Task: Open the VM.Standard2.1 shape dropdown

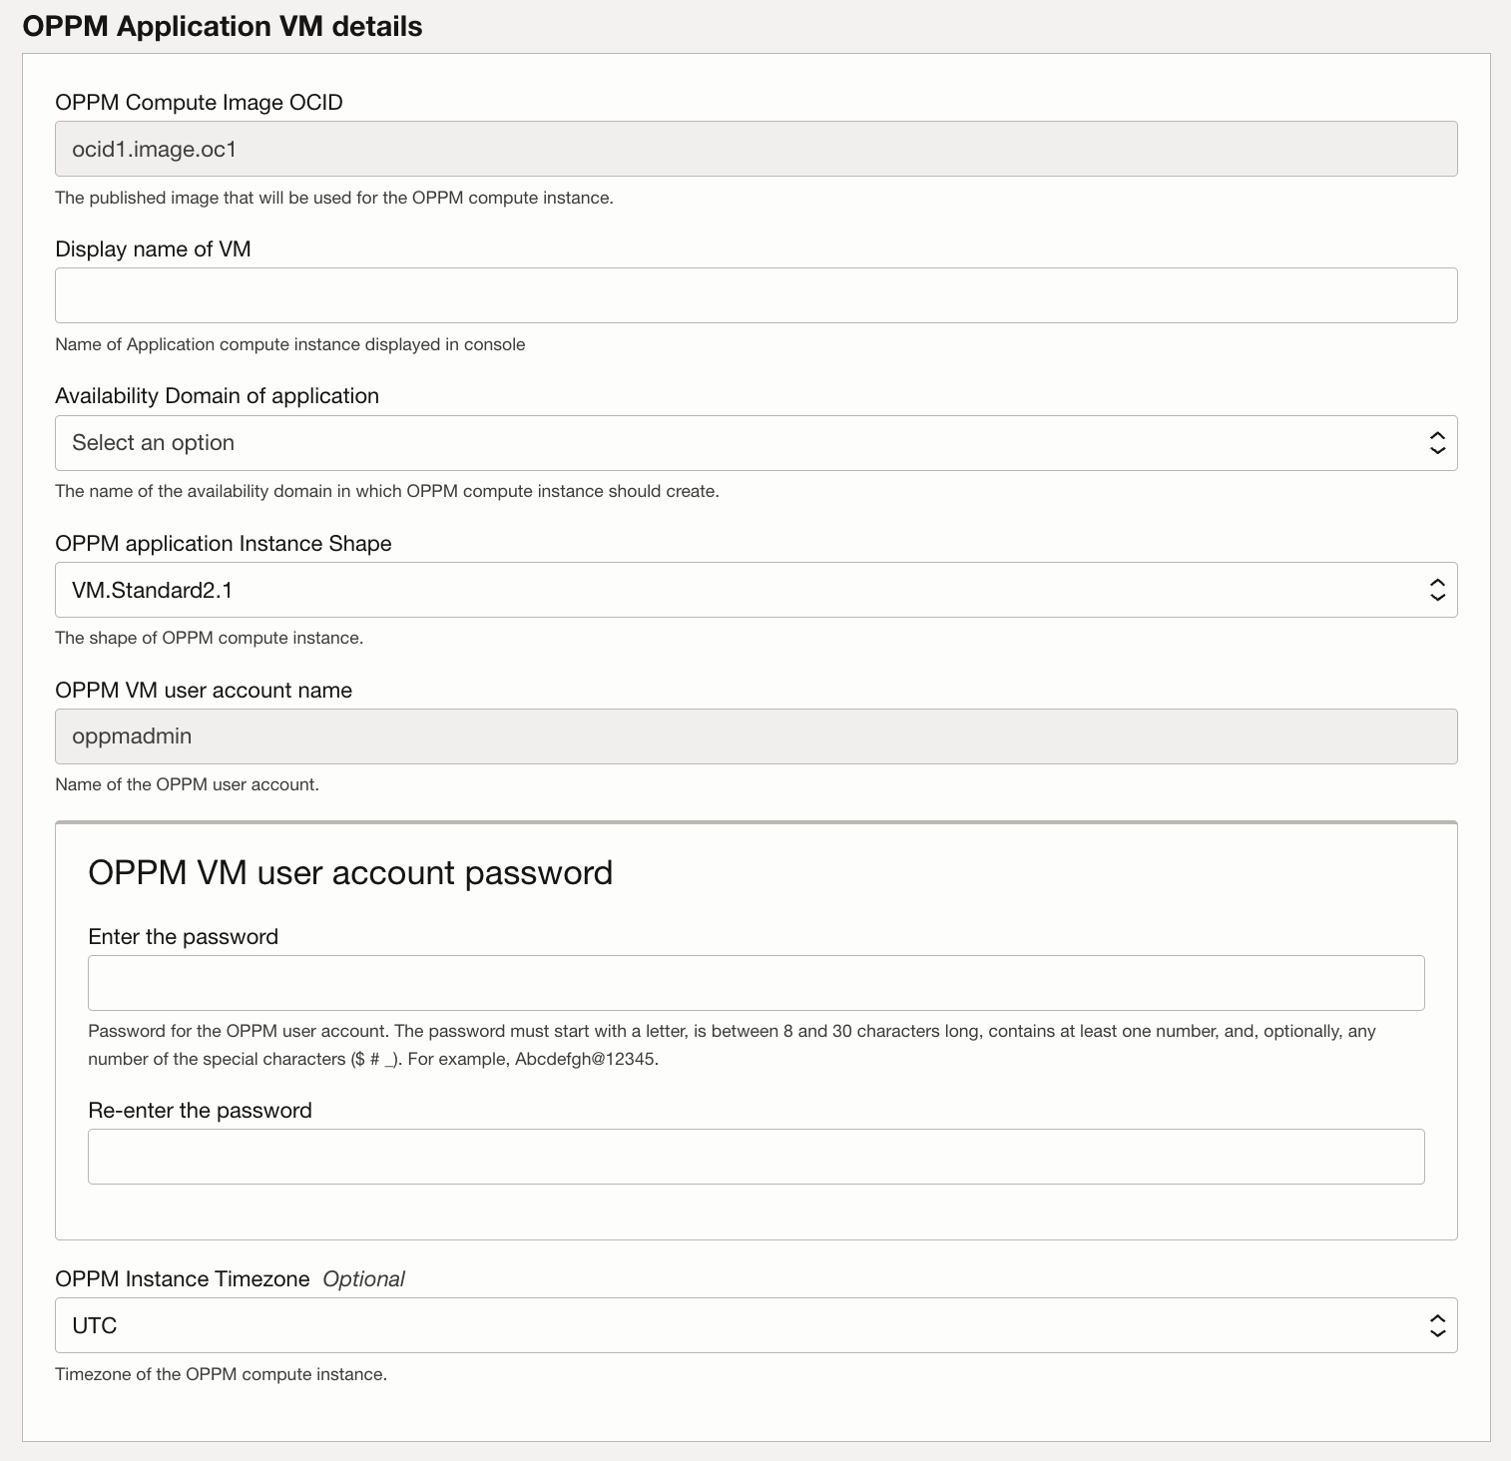Action: point(699,590)
